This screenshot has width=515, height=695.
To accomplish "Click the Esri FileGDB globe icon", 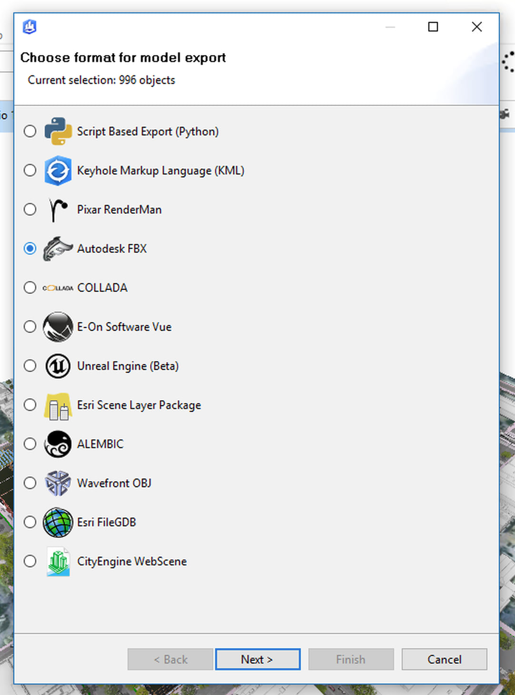I will pyautogui.click(x=58, y=522).
